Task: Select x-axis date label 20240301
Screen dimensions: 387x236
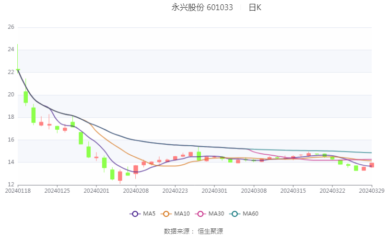Action: (214, 191)
